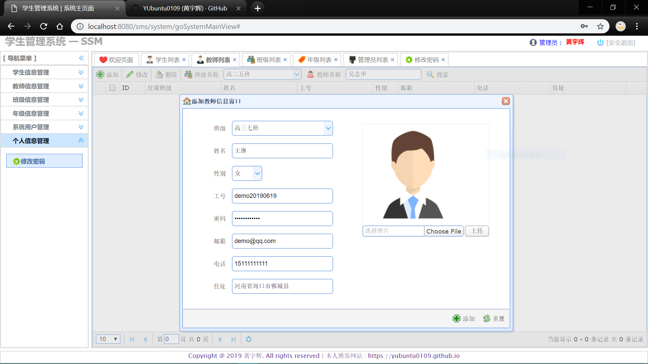
Task: Click the pagination refresh icon
Action: (249, 339)
